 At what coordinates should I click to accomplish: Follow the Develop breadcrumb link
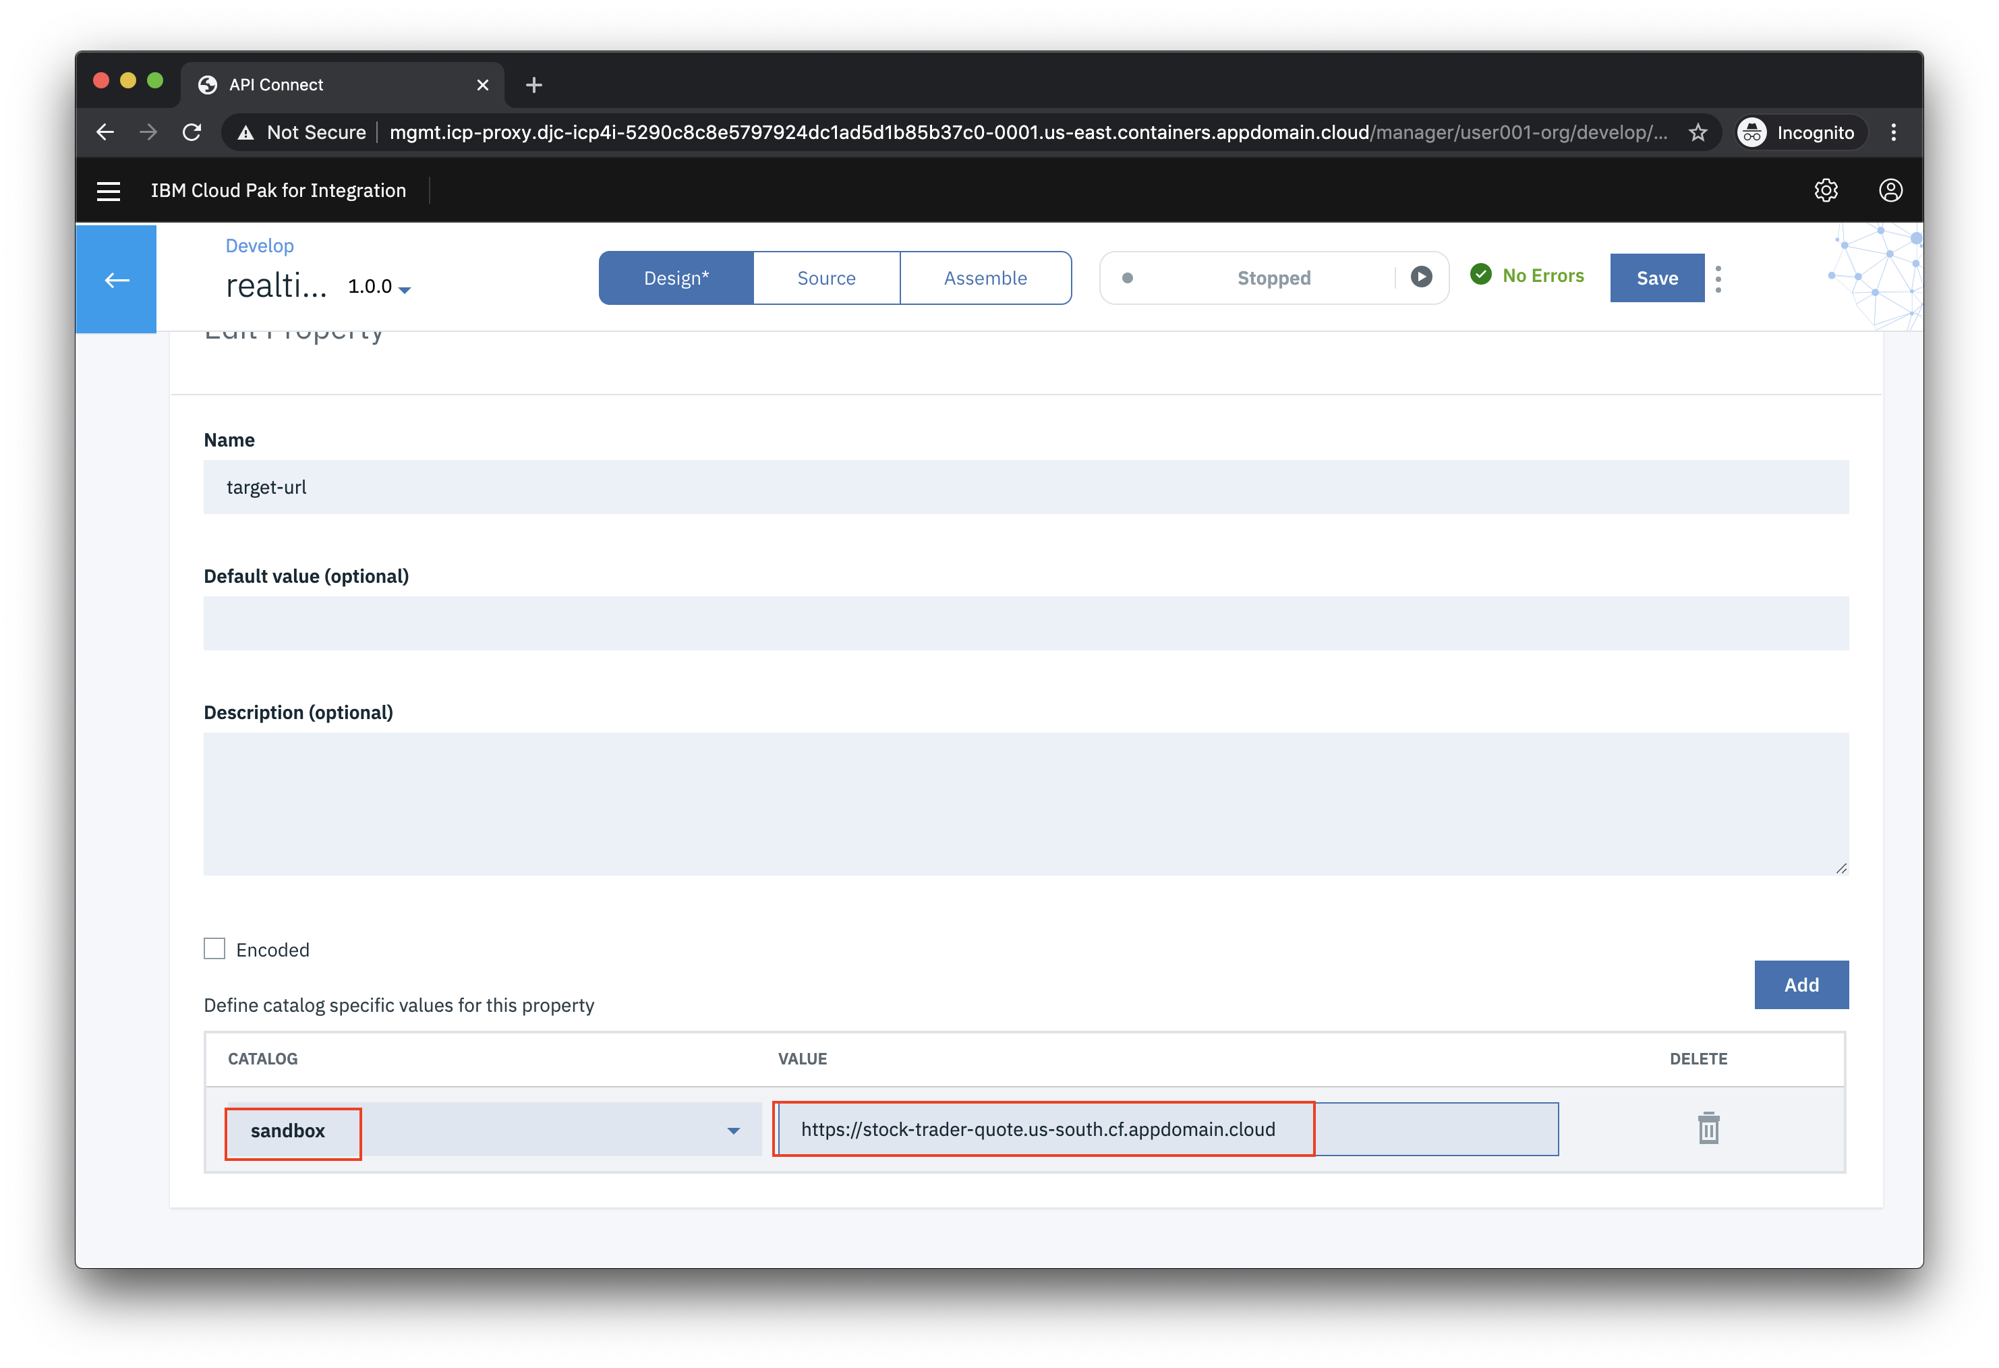pos(259,246)
